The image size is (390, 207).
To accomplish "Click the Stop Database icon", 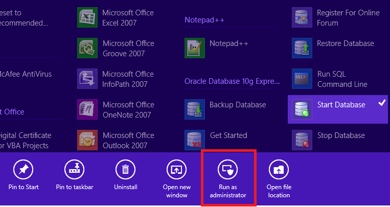I will click(302, 140).
